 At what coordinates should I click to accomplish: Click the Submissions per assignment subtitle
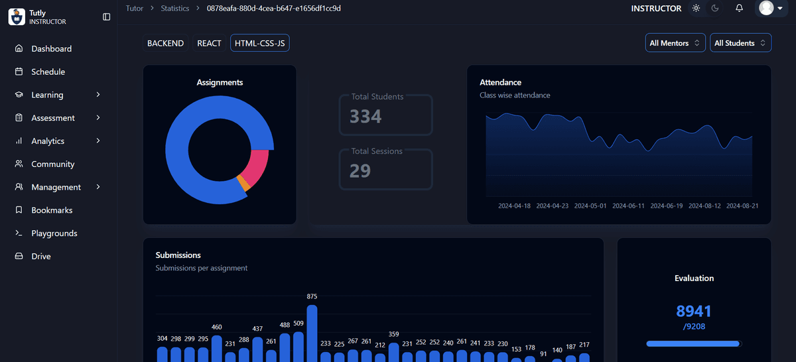202,268
